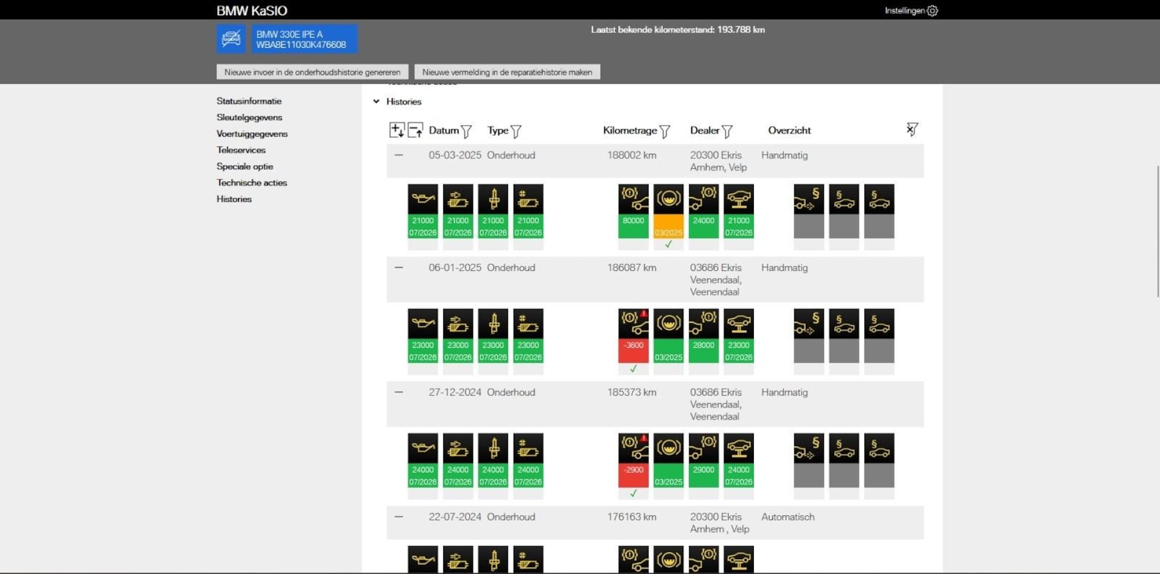Open the Kilometrage column filter

click(665, 131)
